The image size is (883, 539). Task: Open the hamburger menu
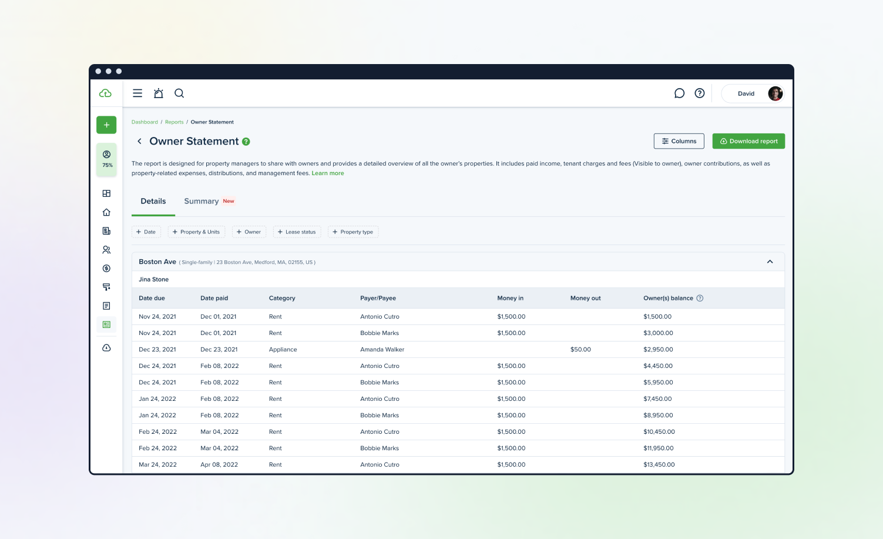(x=137, y=93)
